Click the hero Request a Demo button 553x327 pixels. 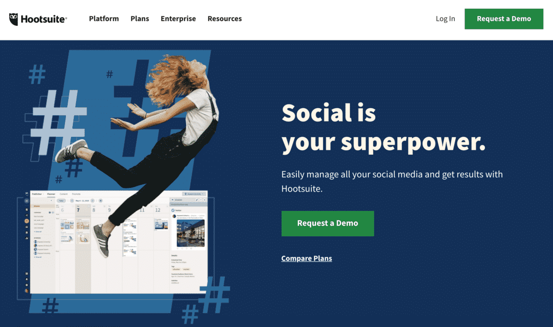click(328, 223)
